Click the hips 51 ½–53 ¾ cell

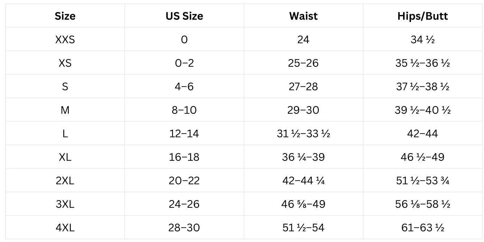pyautogui.click(x=423, y=180)
